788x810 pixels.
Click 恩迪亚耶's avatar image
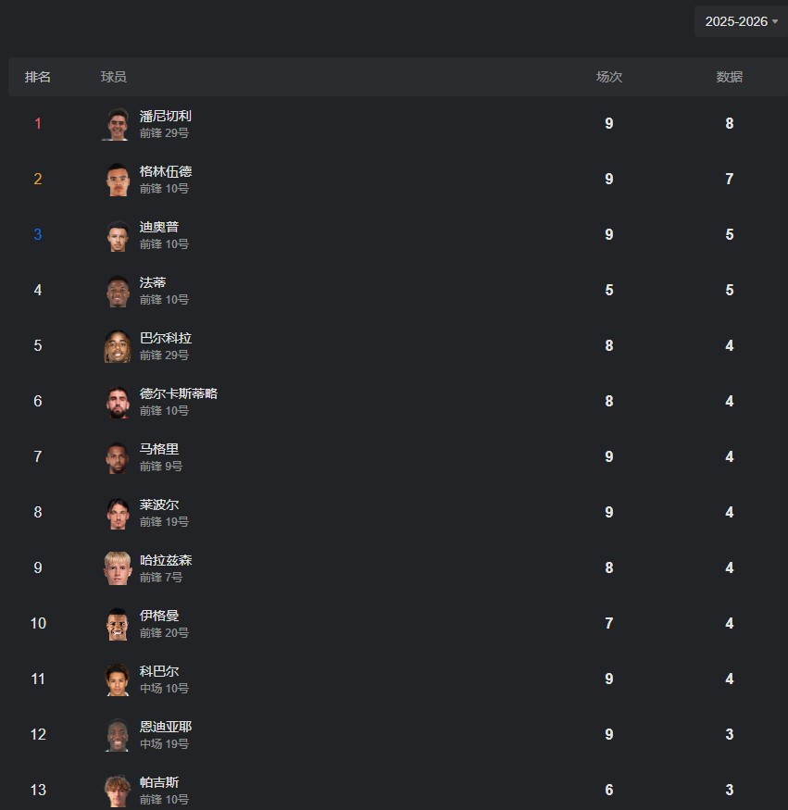coord(117,735)
